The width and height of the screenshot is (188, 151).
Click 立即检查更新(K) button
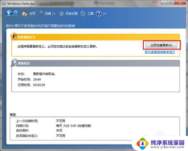click(x=161, y=45)
